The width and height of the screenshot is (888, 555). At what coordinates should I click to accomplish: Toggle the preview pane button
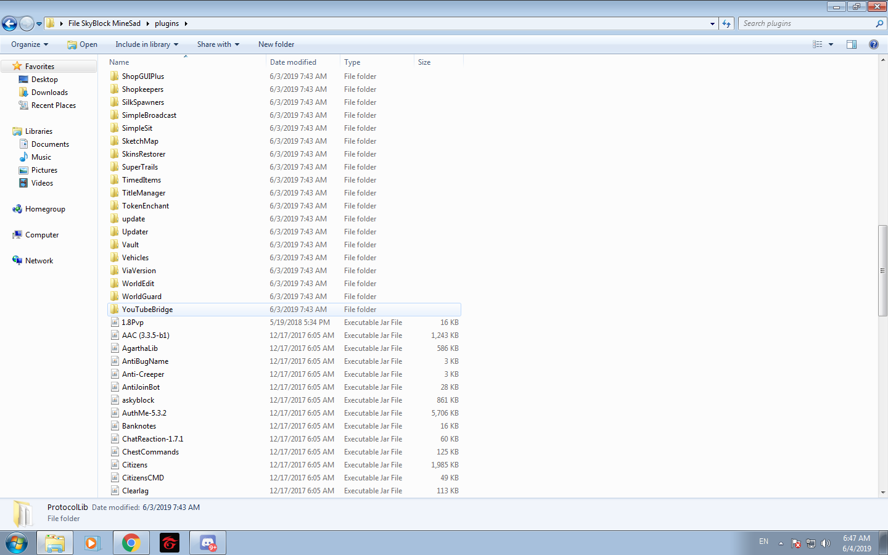coord(852,44)
